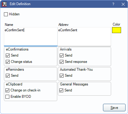Click inside the Name text field

click(x=31, y=37)
